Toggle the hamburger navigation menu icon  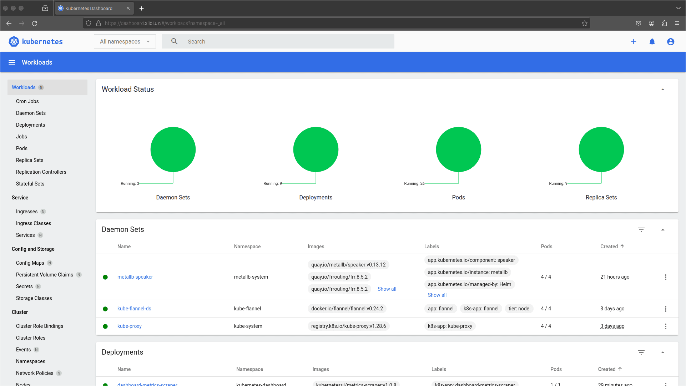12,62
